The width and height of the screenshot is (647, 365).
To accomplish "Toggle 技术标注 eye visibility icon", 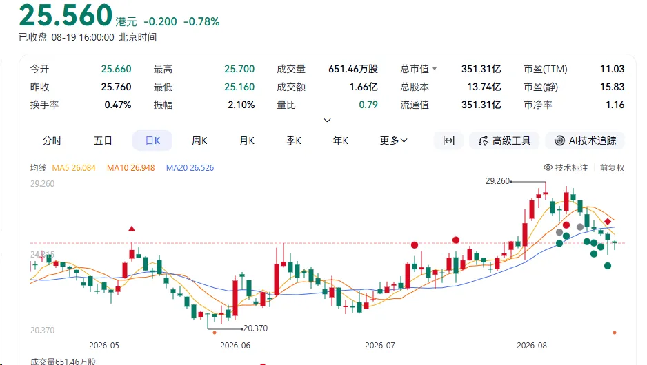I will [548, 167].
